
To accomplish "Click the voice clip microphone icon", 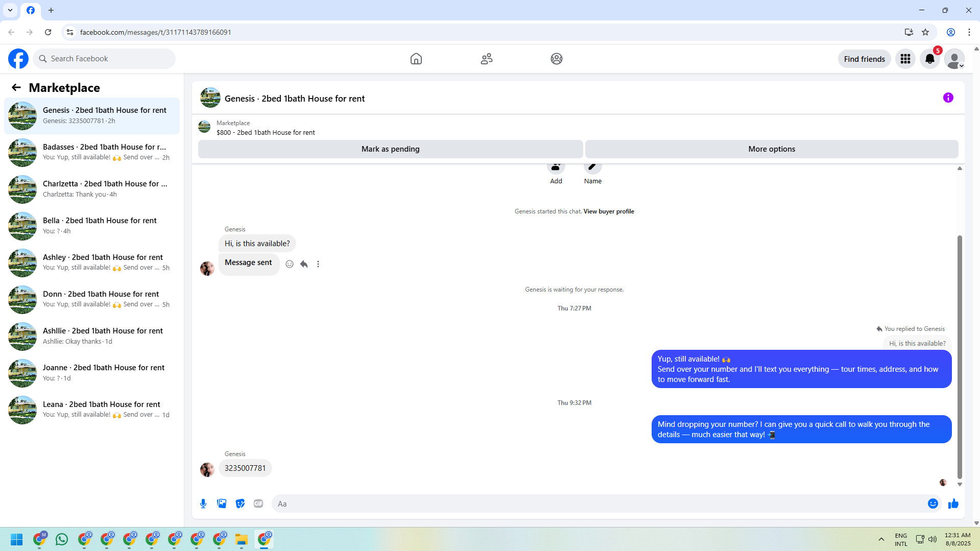I will tap(203, 504).
